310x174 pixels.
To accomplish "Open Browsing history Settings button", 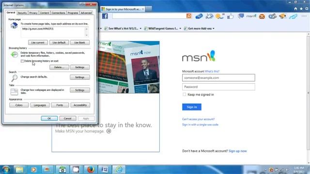I will pyautogui.click(x=79, y=68).
